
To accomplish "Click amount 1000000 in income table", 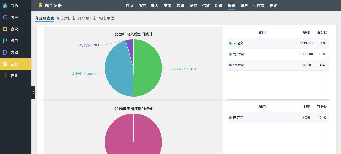I will [x=306, y=54].
